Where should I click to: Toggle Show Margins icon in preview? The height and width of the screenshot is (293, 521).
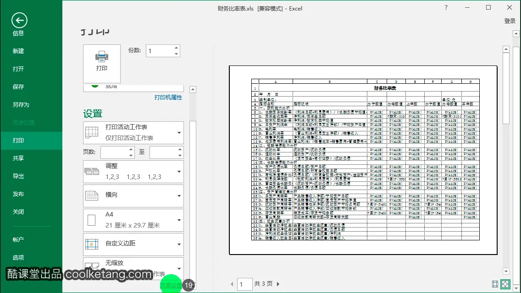point(495,284)
